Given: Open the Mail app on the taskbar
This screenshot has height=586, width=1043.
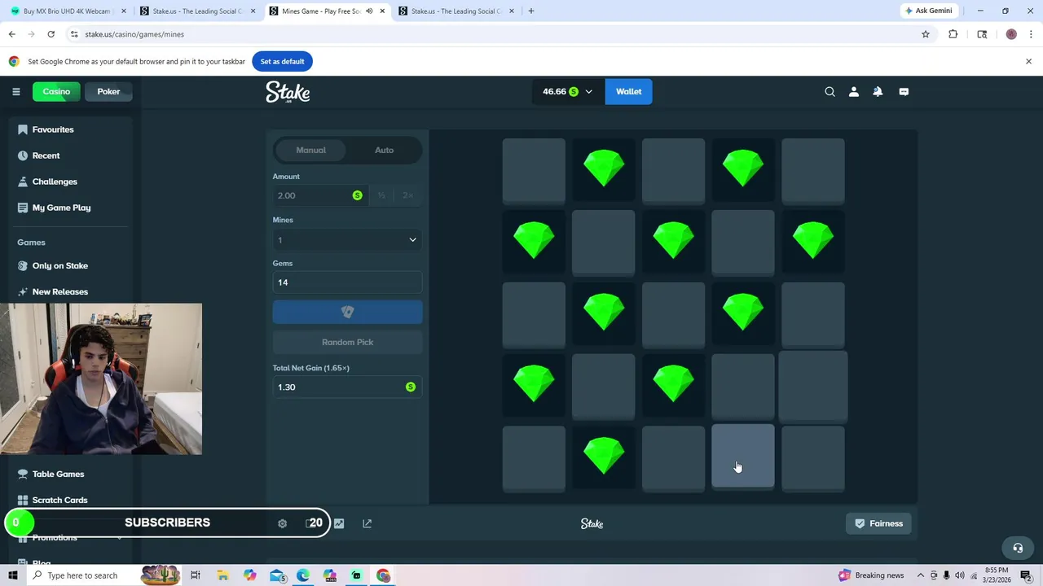Looking at the screenshot, I should (x=277, y=575).
